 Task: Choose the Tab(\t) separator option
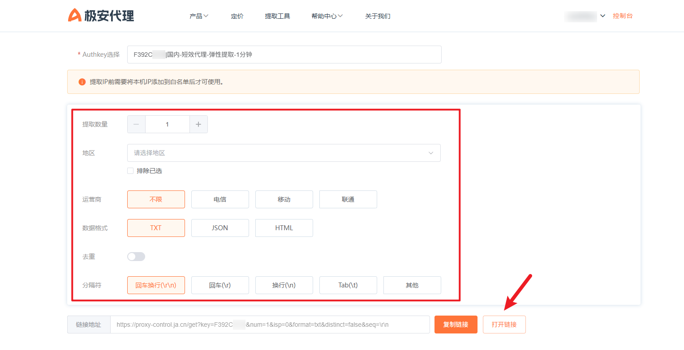[348, 285]
